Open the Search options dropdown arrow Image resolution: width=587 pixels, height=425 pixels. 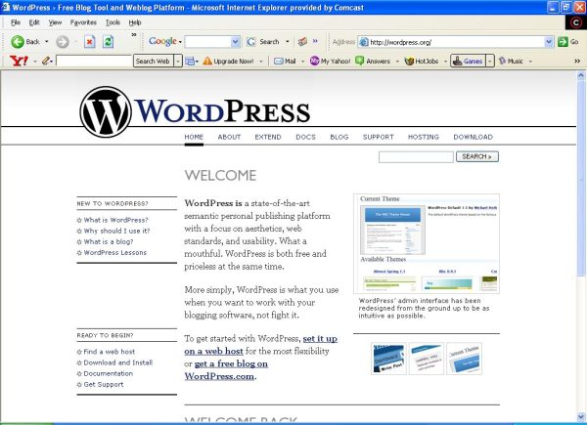coord(288,42)
